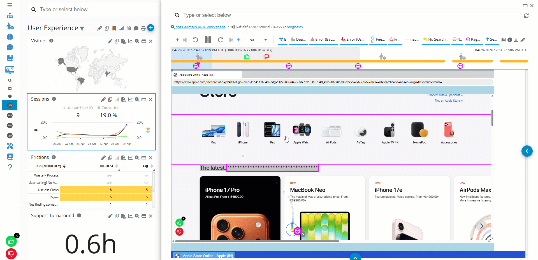Click the dashboard edit pencil icon
The width and height of the screenshot is (538, 260).
99,28
